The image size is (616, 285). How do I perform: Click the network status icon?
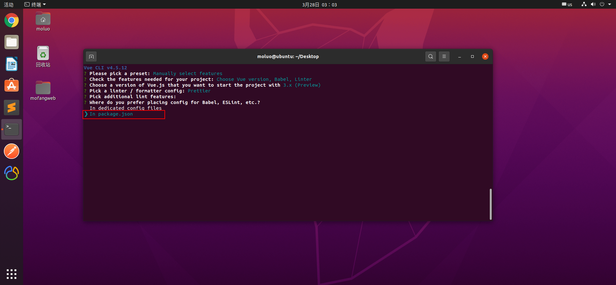pyautogui.click(x=584, y=4)
